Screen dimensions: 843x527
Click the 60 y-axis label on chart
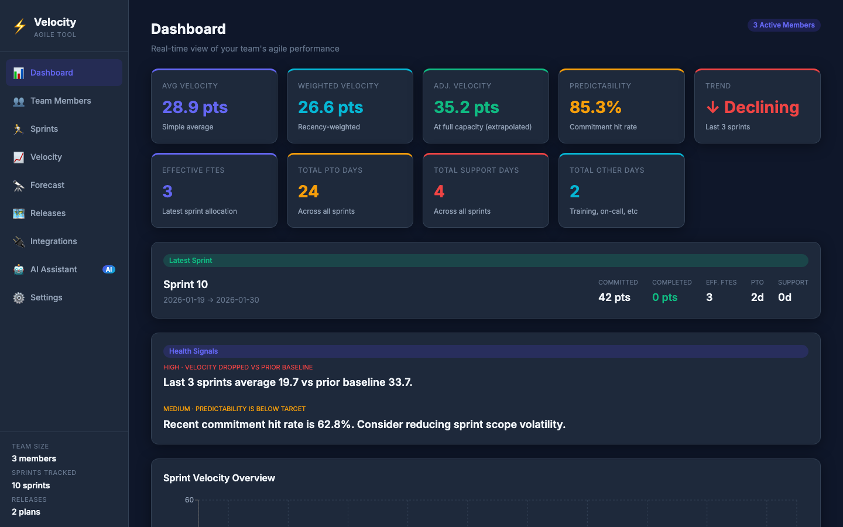point(189,500)
